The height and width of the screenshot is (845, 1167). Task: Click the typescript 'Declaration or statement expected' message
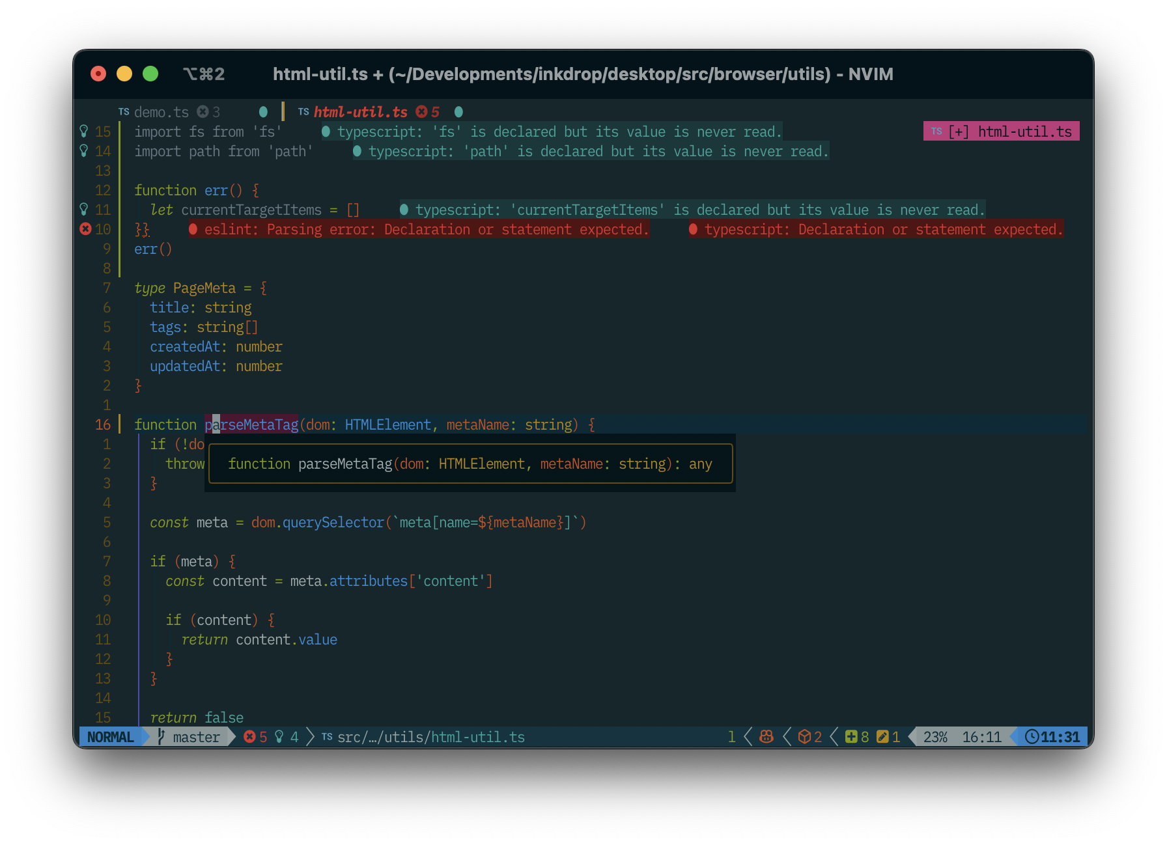[x=884, y=229]
